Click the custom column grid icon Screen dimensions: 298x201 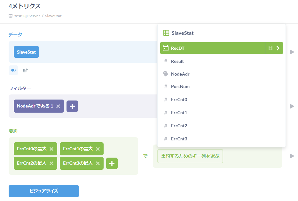pos(26,70)
